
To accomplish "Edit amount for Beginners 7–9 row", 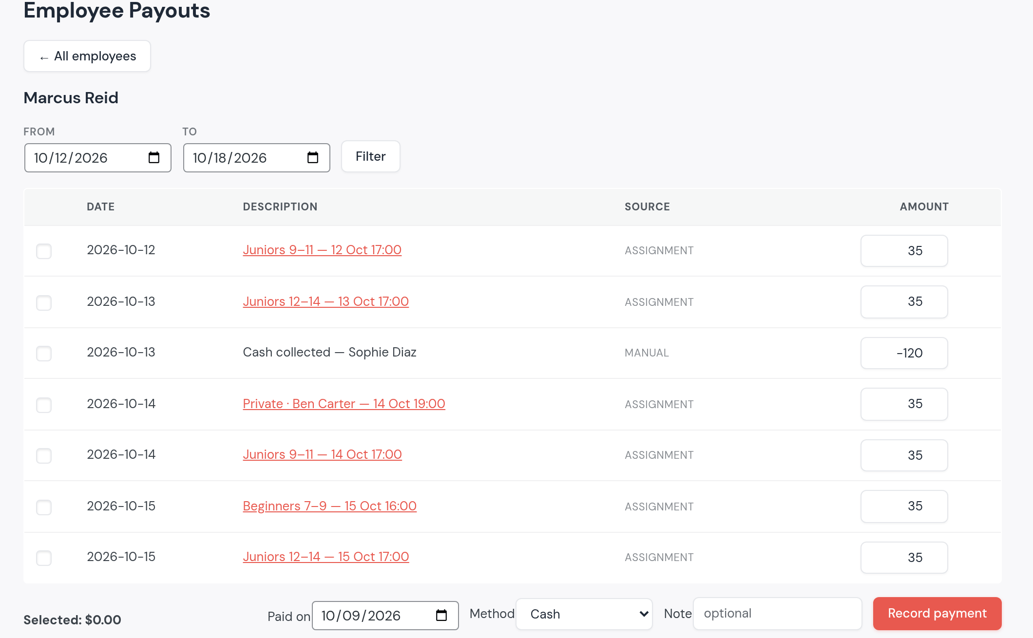I will click(904, 507).
